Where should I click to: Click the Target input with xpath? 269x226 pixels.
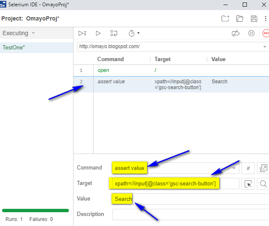pos(175,184)
